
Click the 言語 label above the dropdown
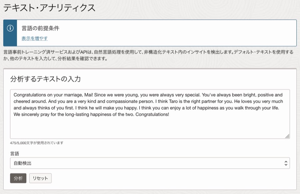(15, 154)
